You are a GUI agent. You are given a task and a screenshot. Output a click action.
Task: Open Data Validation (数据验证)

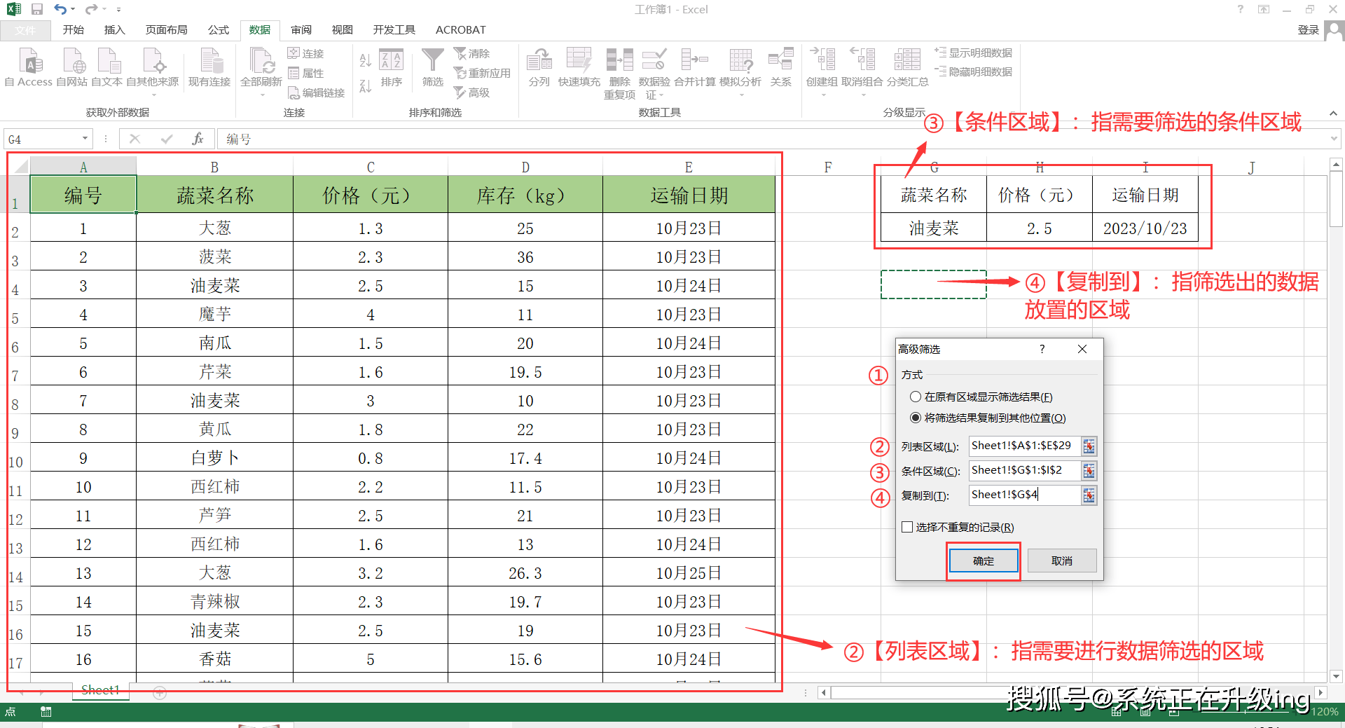pyautogui.click(x=654, y=74)
